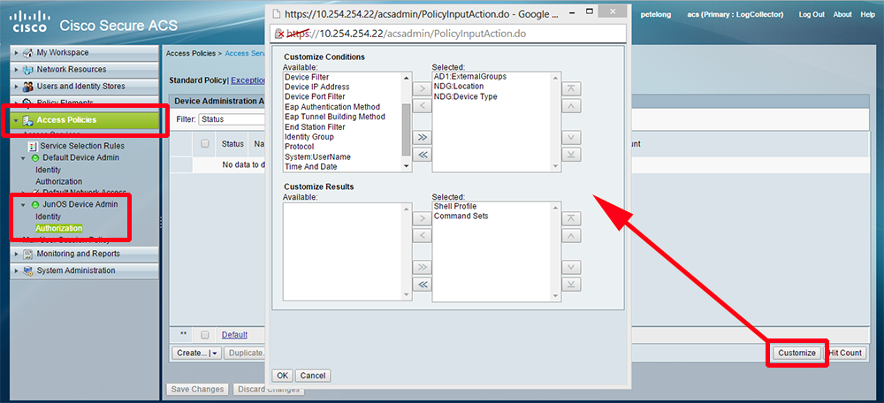Screen dimensions: 884x403
Task: Click the Customize button
Action: (796, 353)
